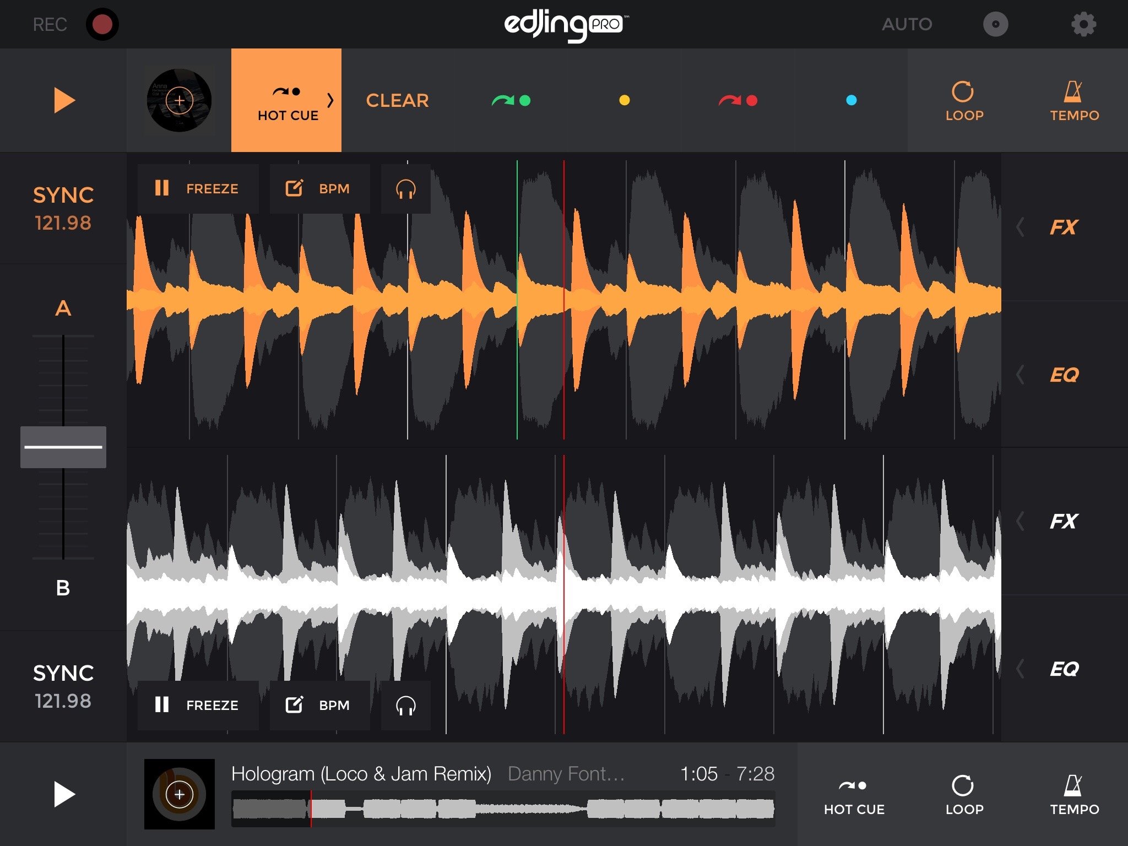The height and width of the screenshot is (846, 1128).
Task: Set the yellow hot cue dot
Action: coord(624,100)
